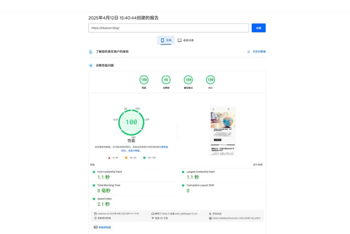
Task: Click the blue badge icon beside 诊断性能问题
Action: (90, 65)
